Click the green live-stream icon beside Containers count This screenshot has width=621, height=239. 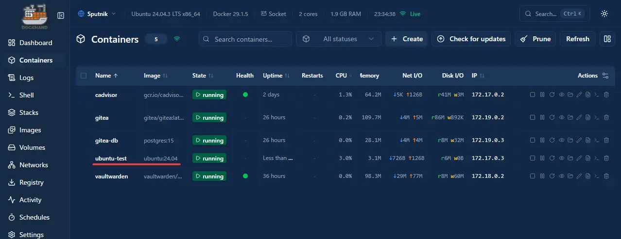(177, 39)
